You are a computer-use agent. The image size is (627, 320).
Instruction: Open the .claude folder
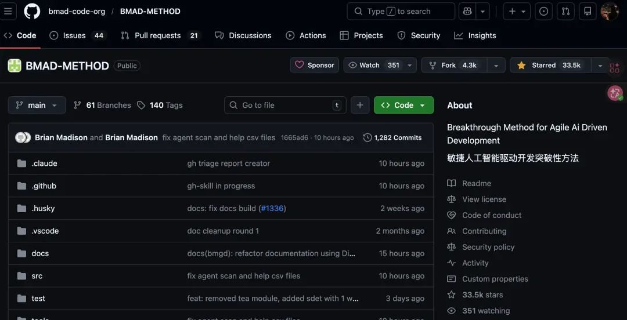tap(44, 163)
